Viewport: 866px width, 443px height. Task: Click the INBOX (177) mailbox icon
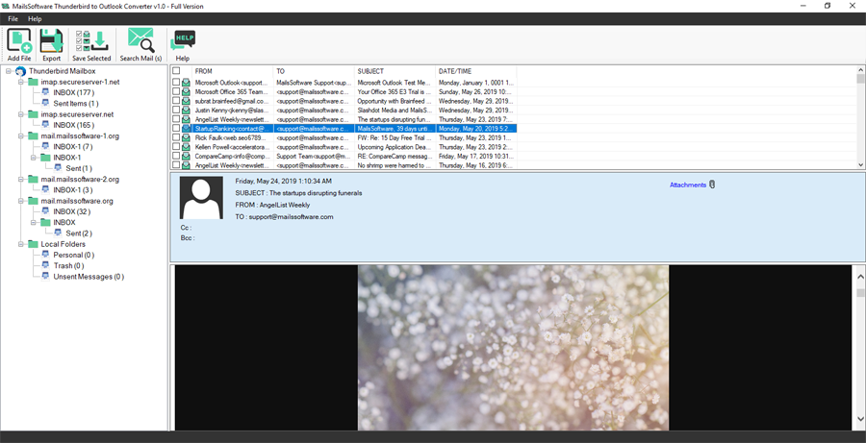[46, 92]
